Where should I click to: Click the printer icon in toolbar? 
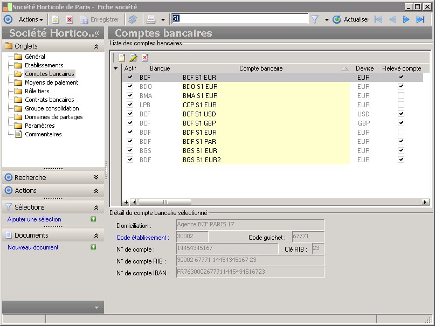[x=151, y=19]
